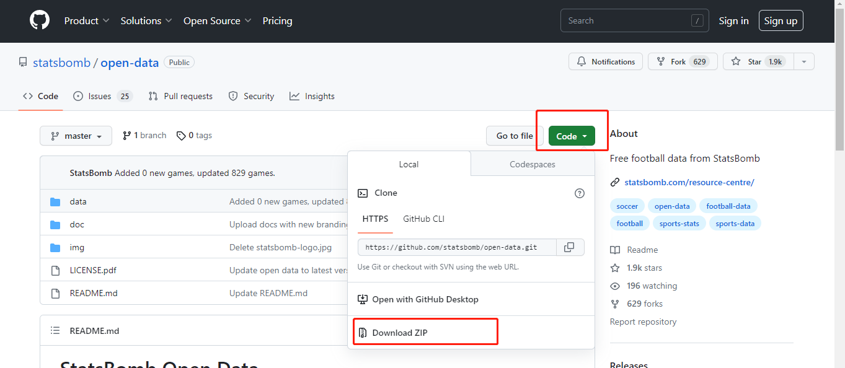Click Download ZIP option
845x368 pixels.
tap(400, 333)
